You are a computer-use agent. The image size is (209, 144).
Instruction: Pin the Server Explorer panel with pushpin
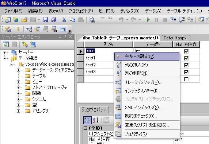pos(65,37)
